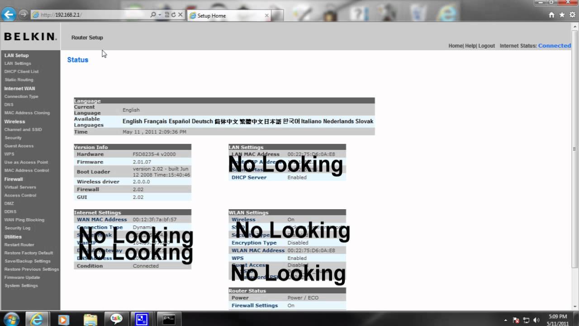
Task: Open the browser Tools gear icon
Action: click(572, 15)
